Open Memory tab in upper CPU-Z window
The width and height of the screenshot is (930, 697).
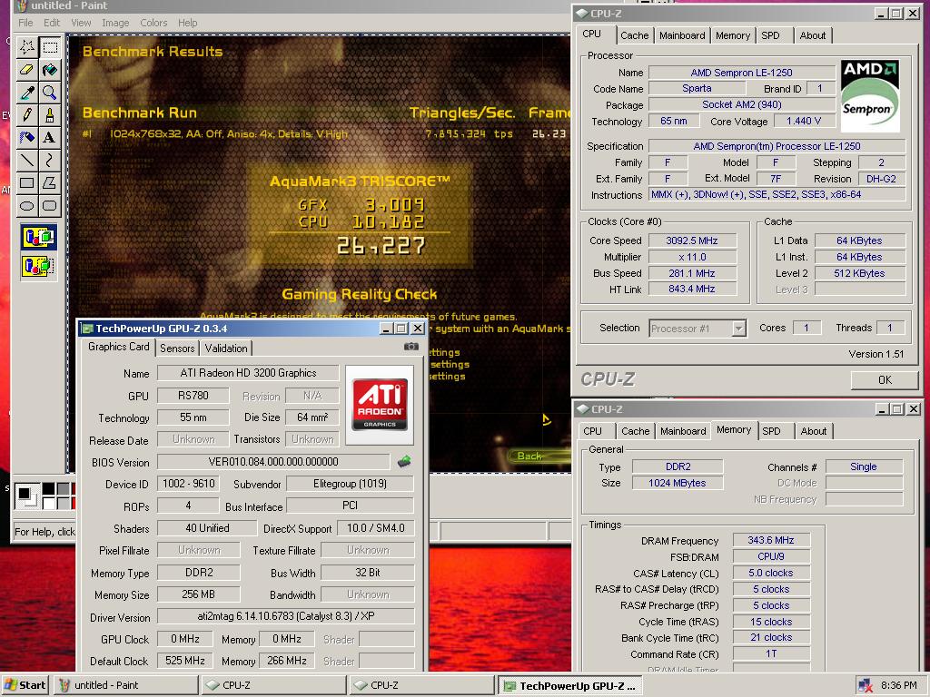pos(733,35)
